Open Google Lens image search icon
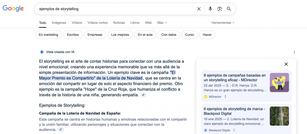This screenshot has height=134, width=307. [220, 9]
